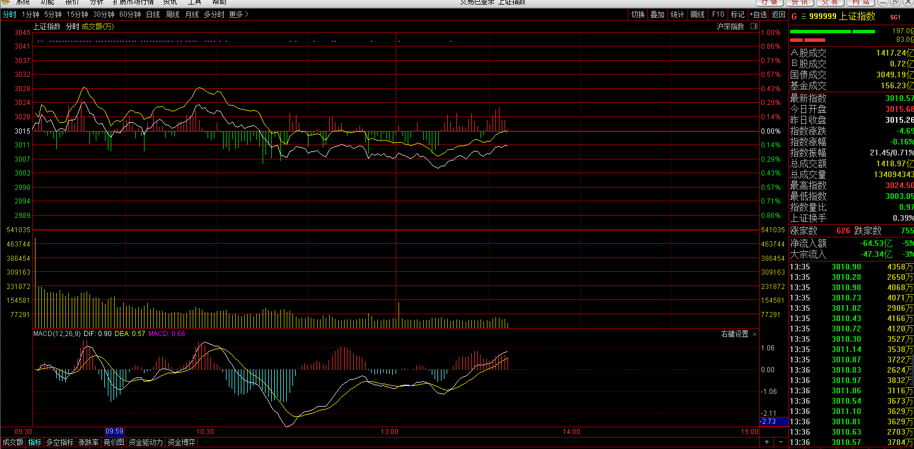Select the 5分钟 period
This screenshot has height=449, width=914.
tap(53, 15)
